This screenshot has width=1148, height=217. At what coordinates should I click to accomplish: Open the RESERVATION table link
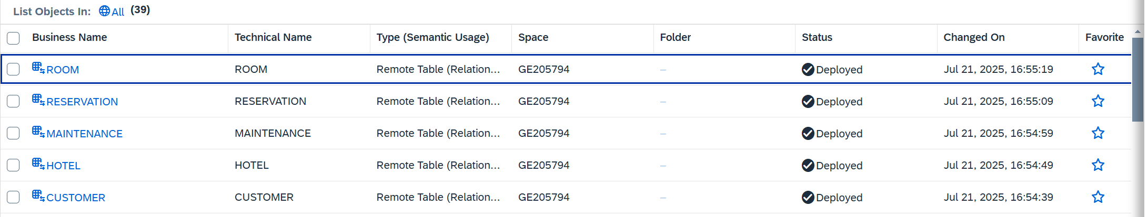click(82, 102)
